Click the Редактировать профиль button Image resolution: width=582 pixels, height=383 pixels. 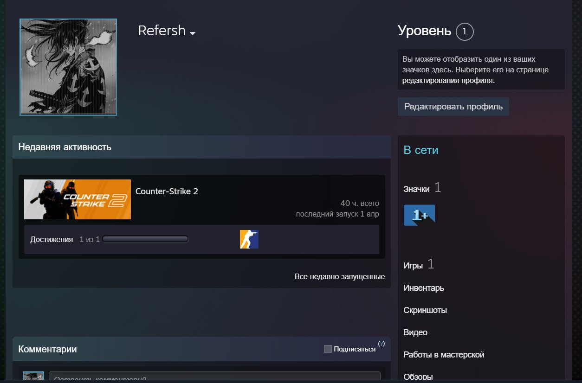point(453,107)
